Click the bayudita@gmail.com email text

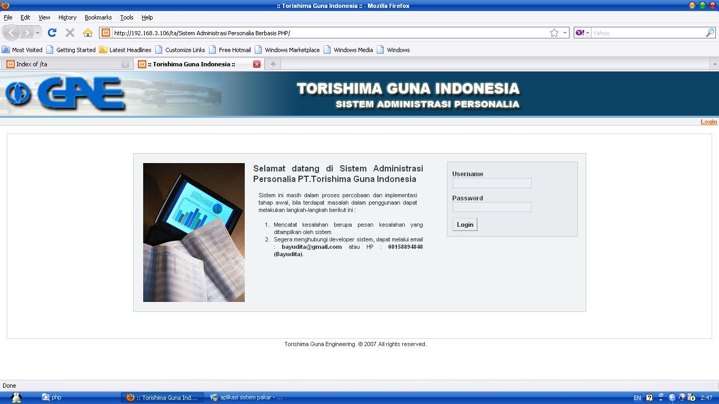click(312, 247)
